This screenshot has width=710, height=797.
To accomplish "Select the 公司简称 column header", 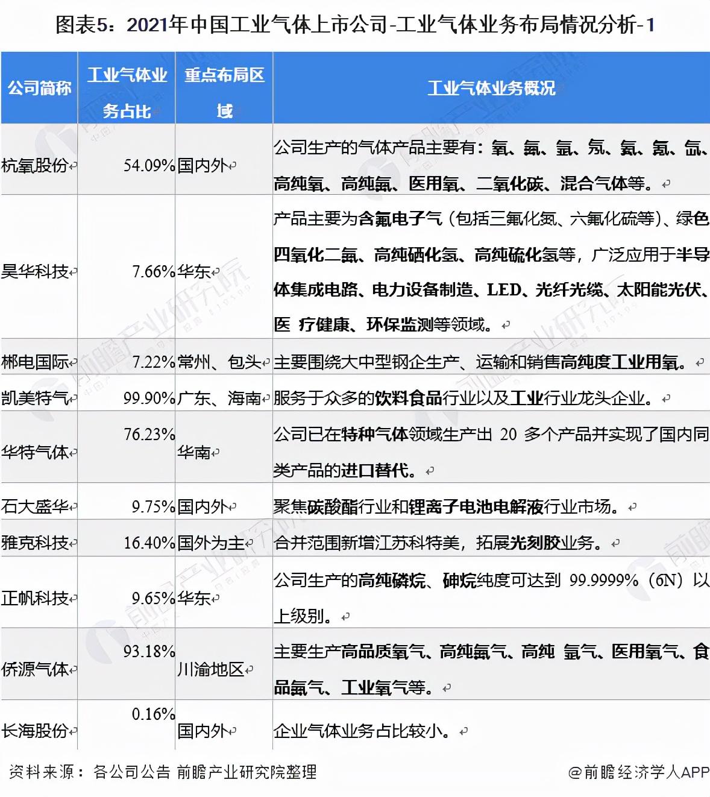I will (39, 88).
